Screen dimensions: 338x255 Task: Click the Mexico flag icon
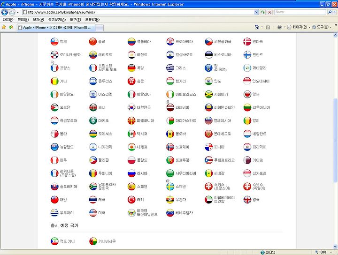[131, 134]
